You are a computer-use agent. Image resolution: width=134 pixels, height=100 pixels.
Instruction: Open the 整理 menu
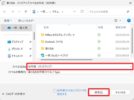[8, 21]
